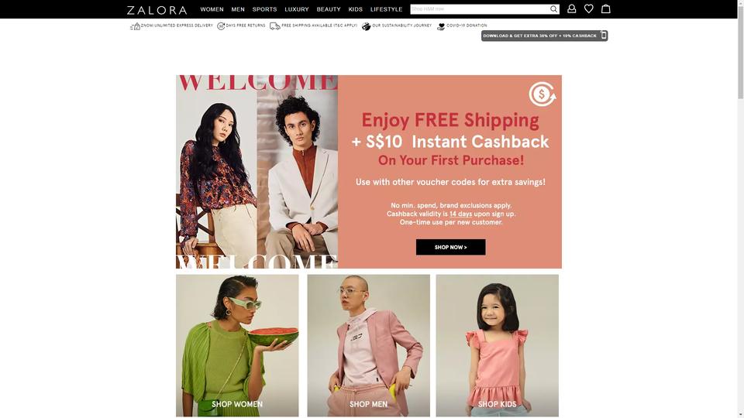744x418 pixels.
Task: Click the free shipping truck icon
Action: [274, 26]
